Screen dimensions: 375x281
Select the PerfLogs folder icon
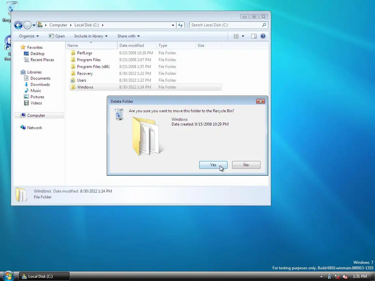(x=73, y=53)
